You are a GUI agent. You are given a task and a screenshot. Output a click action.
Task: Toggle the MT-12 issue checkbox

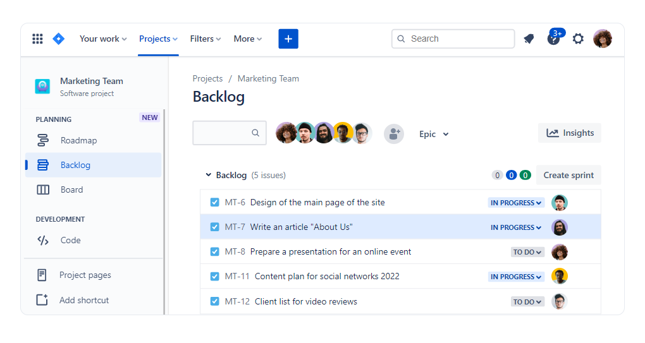point(215,301)
